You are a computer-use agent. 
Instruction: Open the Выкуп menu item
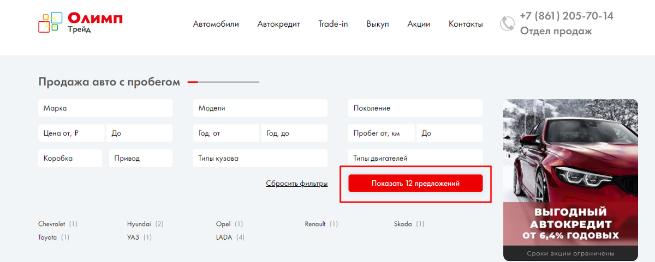pyautogui.click(x=378, y=24)
